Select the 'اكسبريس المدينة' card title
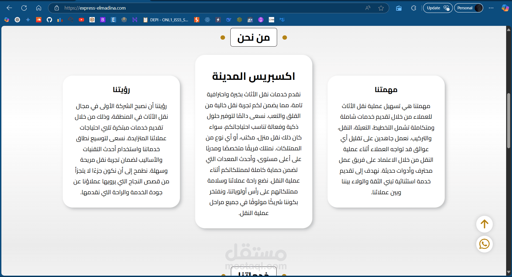The width and height of the screenshot is (512, 277). [254, 76]
